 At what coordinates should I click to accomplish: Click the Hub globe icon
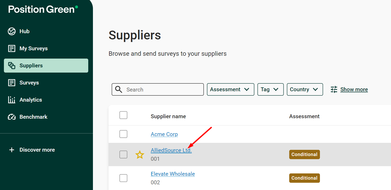(x=12, y=31)
